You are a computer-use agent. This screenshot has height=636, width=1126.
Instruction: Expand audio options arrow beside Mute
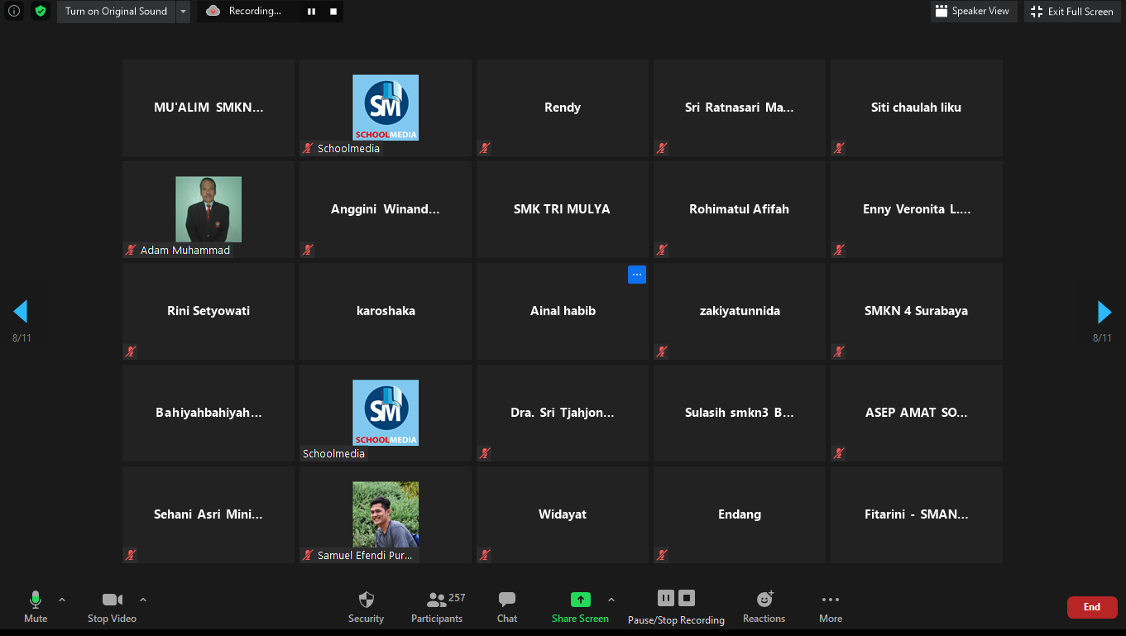(62, 600)
